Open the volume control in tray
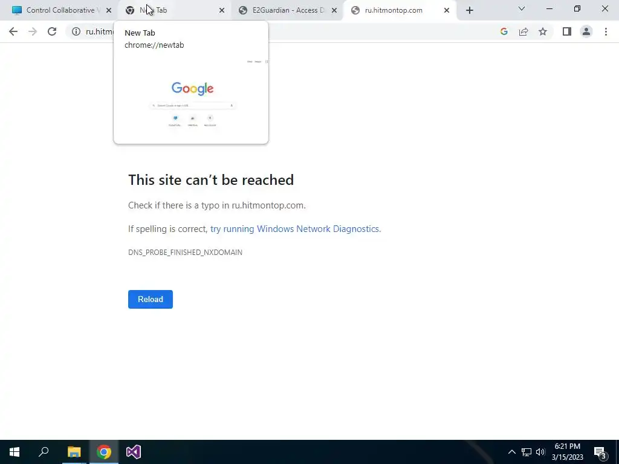Image resolution: width=619 pixels, height=464 pixels. pos(540,452)
